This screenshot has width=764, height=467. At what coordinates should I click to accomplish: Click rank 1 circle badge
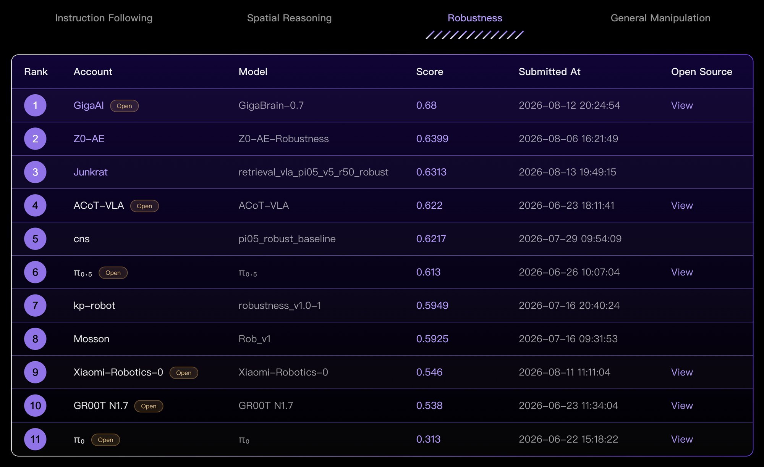point(35,105)
